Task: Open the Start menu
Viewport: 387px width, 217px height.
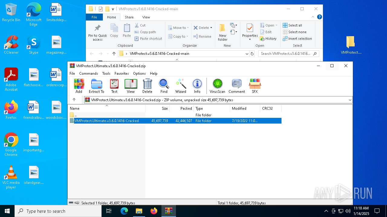Action: point(7,211)
